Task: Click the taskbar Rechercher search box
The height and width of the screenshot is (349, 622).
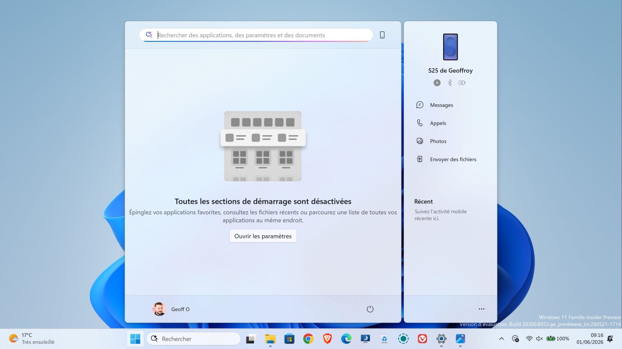Action: pos(193,339)
